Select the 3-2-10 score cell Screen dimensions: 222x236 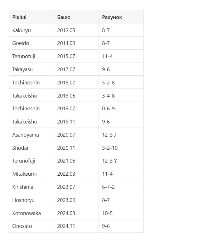110,148
